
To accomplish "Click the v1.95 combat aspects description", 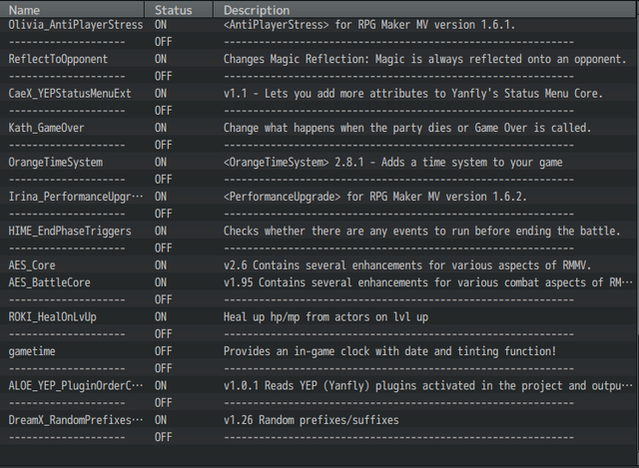I will [428, 282].
